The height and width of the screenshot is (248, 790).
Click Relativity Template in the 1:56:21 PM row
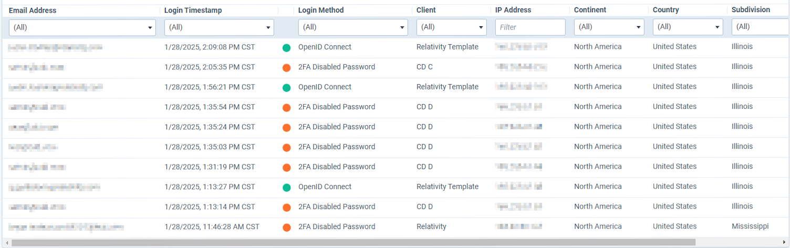point(448,87)
